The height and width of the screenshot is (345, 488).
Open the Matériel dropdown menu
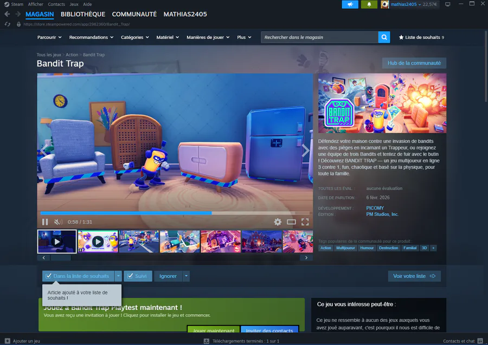coord(168,37)
